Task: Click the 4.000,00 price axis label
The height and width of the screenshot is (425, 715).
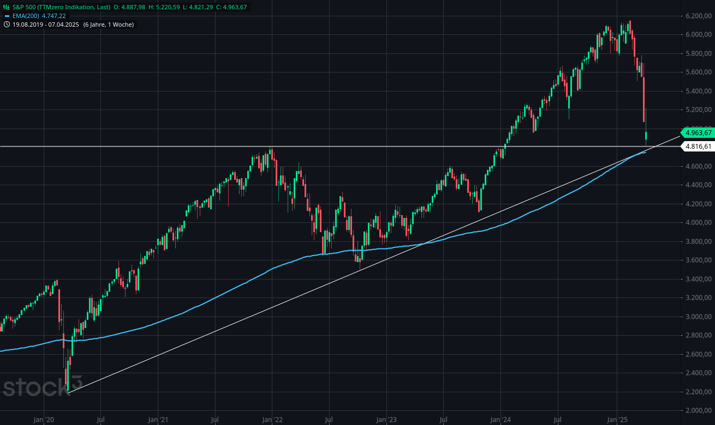Action: [699, 223]
